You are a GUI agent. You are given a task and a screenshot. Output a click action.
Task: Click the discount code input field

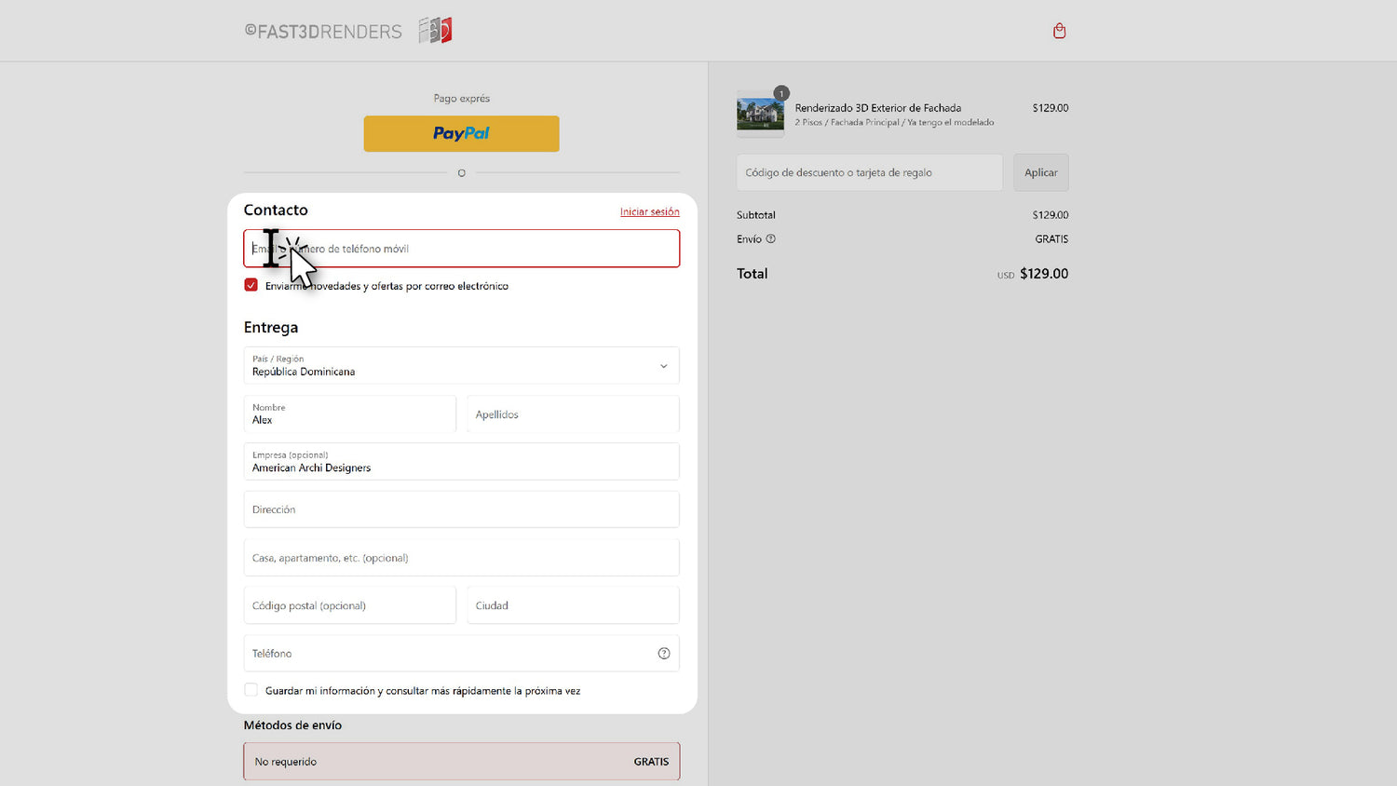869,172
